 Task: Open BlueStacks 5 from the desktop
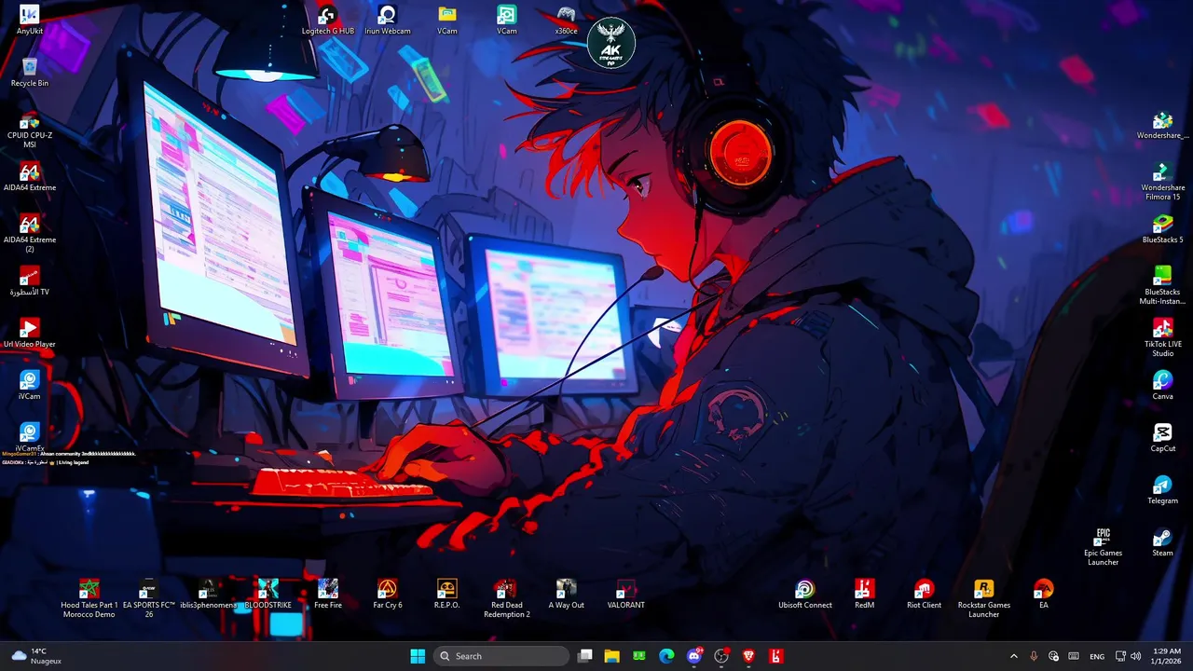coord(1163,228)
